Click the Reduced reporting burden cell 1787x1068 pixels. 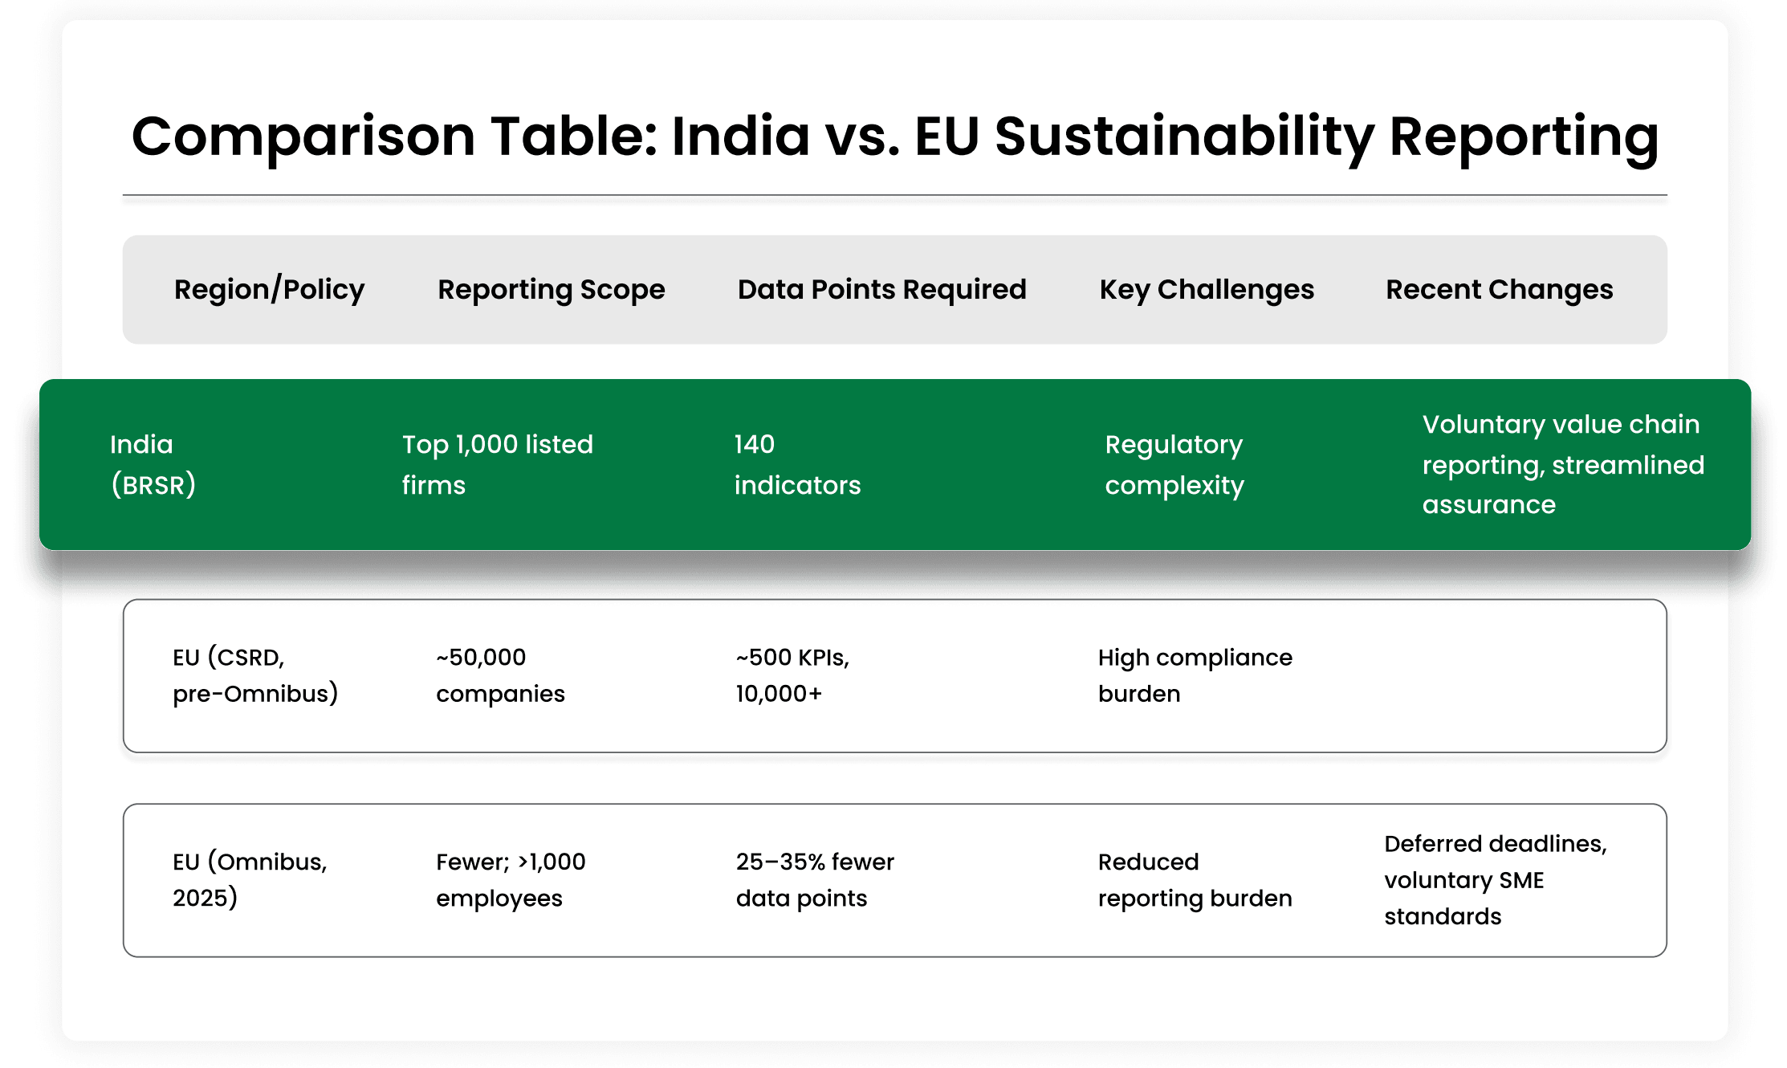1195,879
